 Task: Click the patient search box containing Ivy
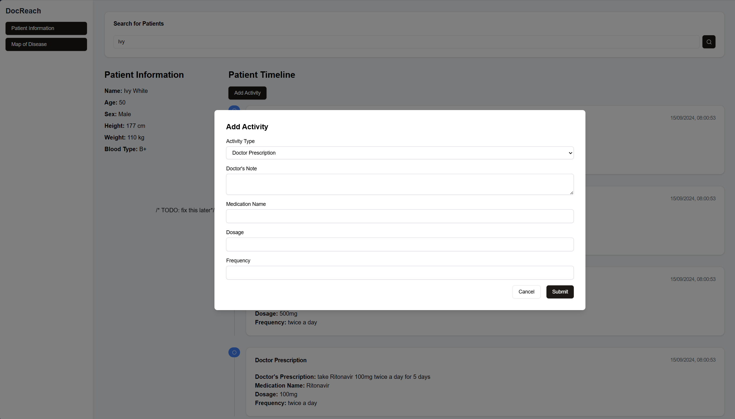point(406,42)
